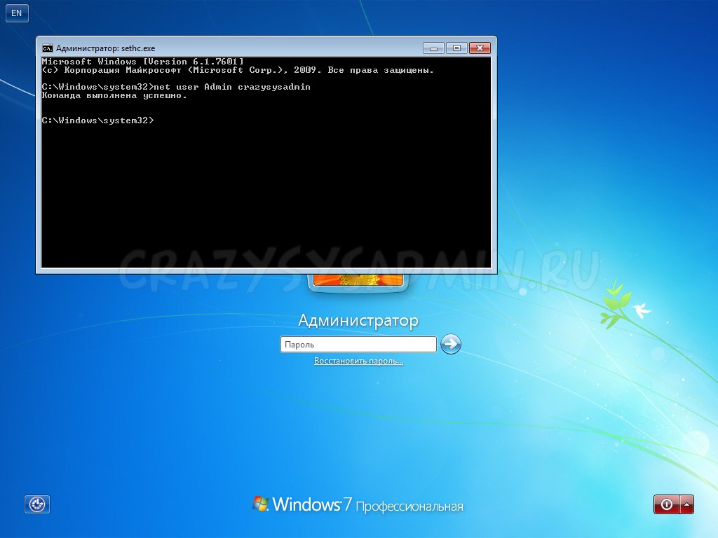The height and width of the screenshot is (538, 718).
Task: Click the C:\Windows\system32 prompt line
Action: point(98,120)
